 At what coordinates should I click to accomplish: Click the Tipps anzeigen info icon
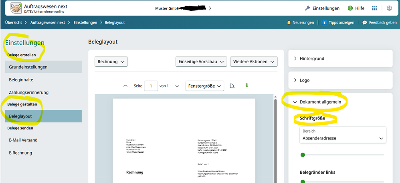click(325, 23)
